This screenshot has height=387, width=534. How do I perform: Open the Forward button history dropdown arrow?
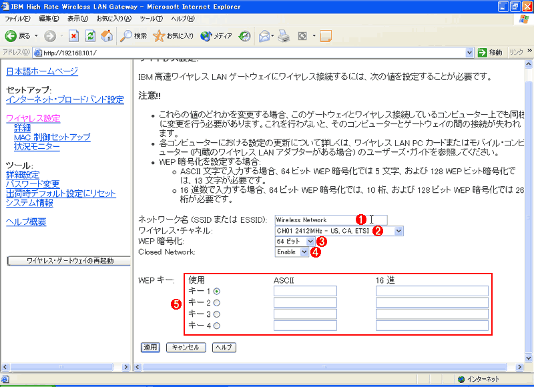(x=61, y=36)
